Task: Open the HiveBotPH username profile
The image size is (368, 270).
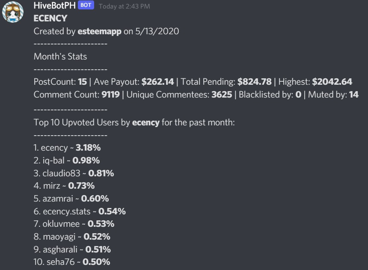Action: 54,6
